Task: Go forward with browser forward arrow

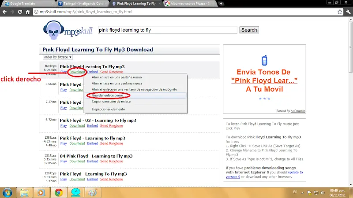Action: 12,12
